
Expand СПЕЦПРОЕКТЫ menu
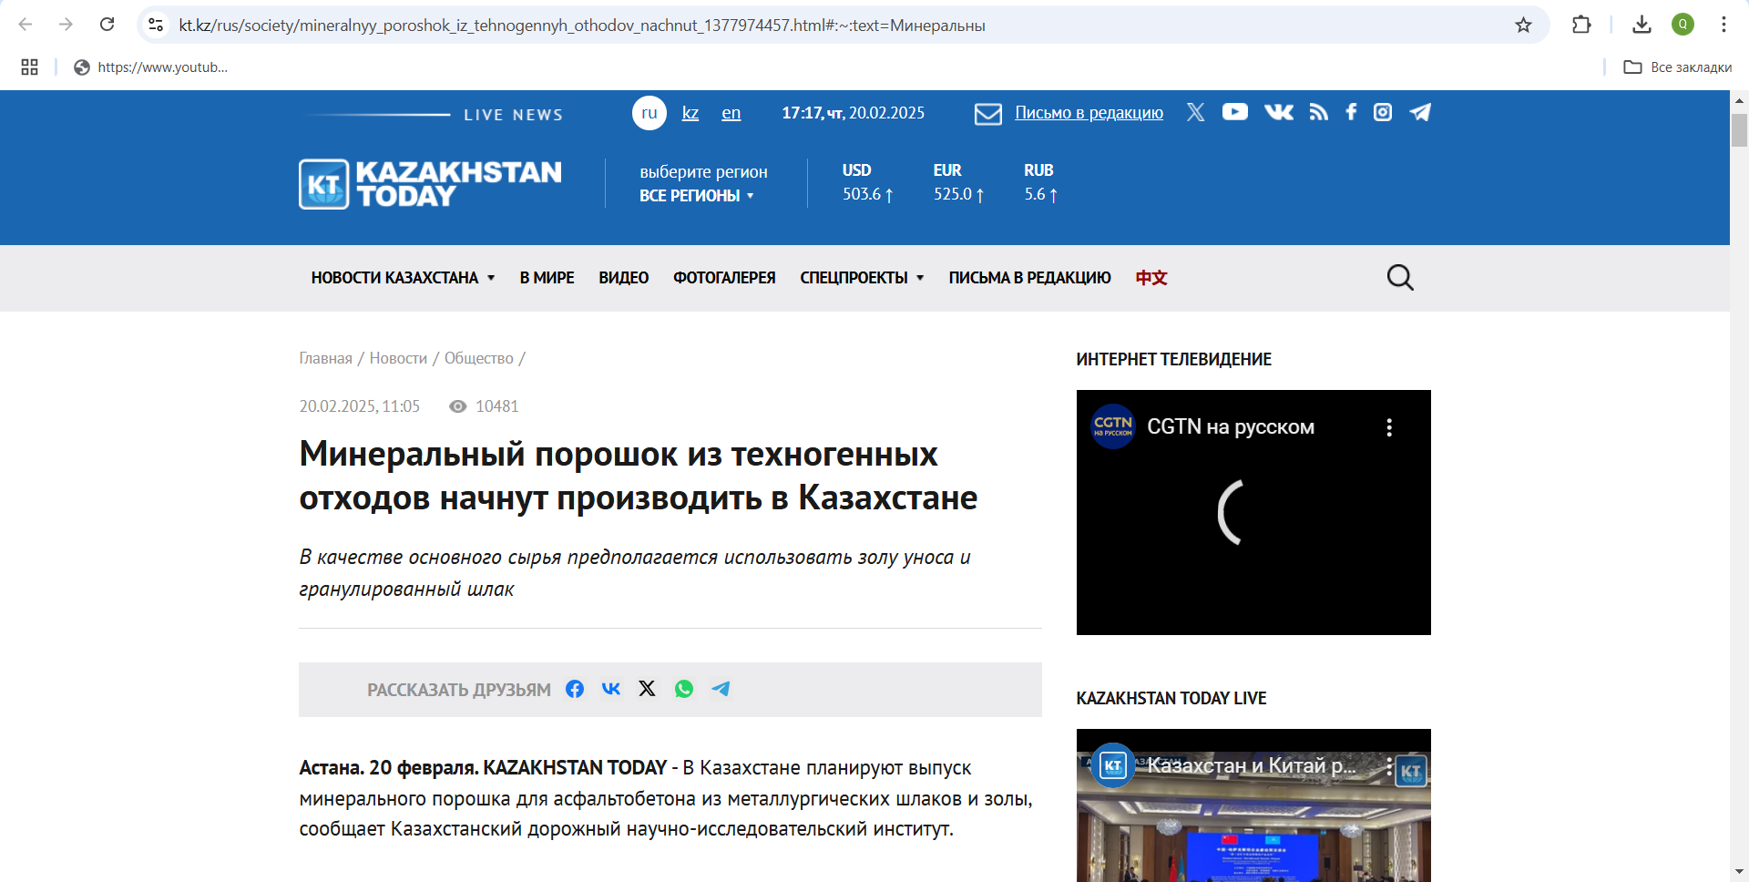(862, 278)
